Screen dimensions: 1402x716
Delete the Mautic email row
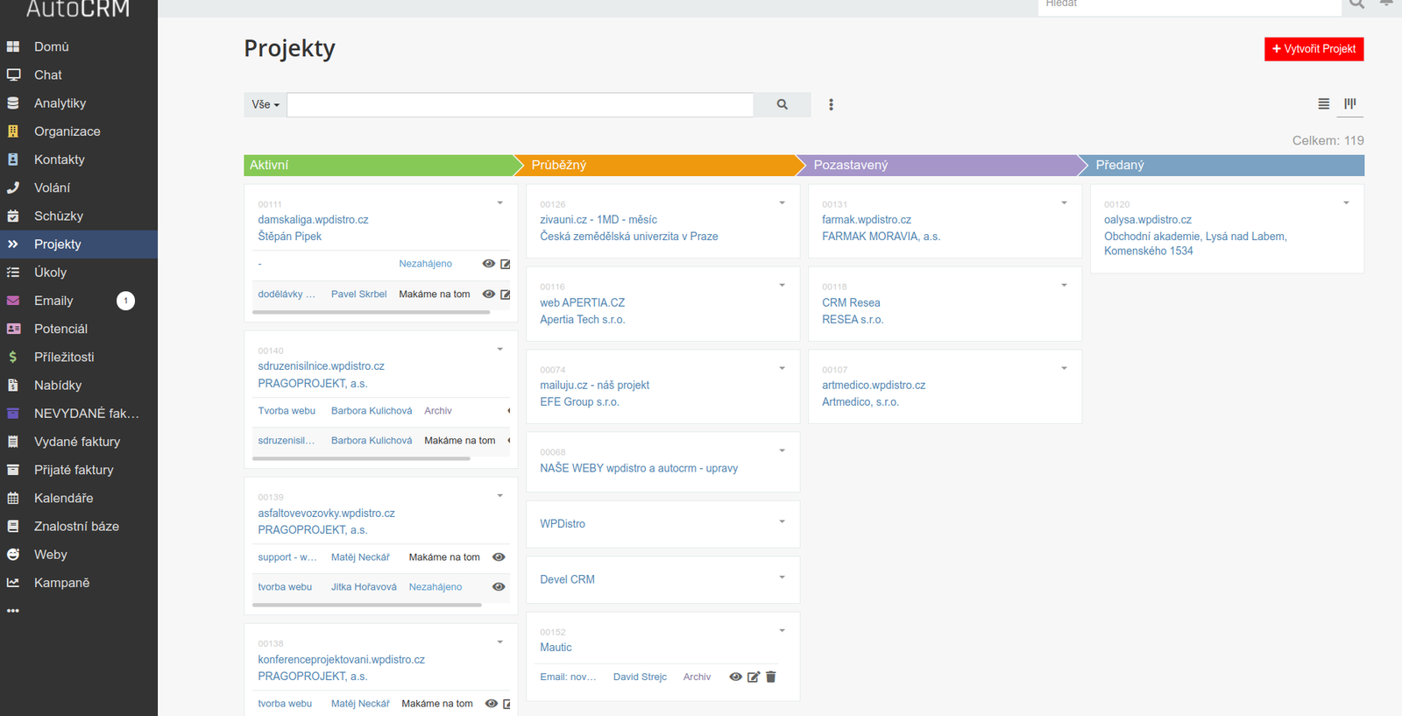(771, 677)
